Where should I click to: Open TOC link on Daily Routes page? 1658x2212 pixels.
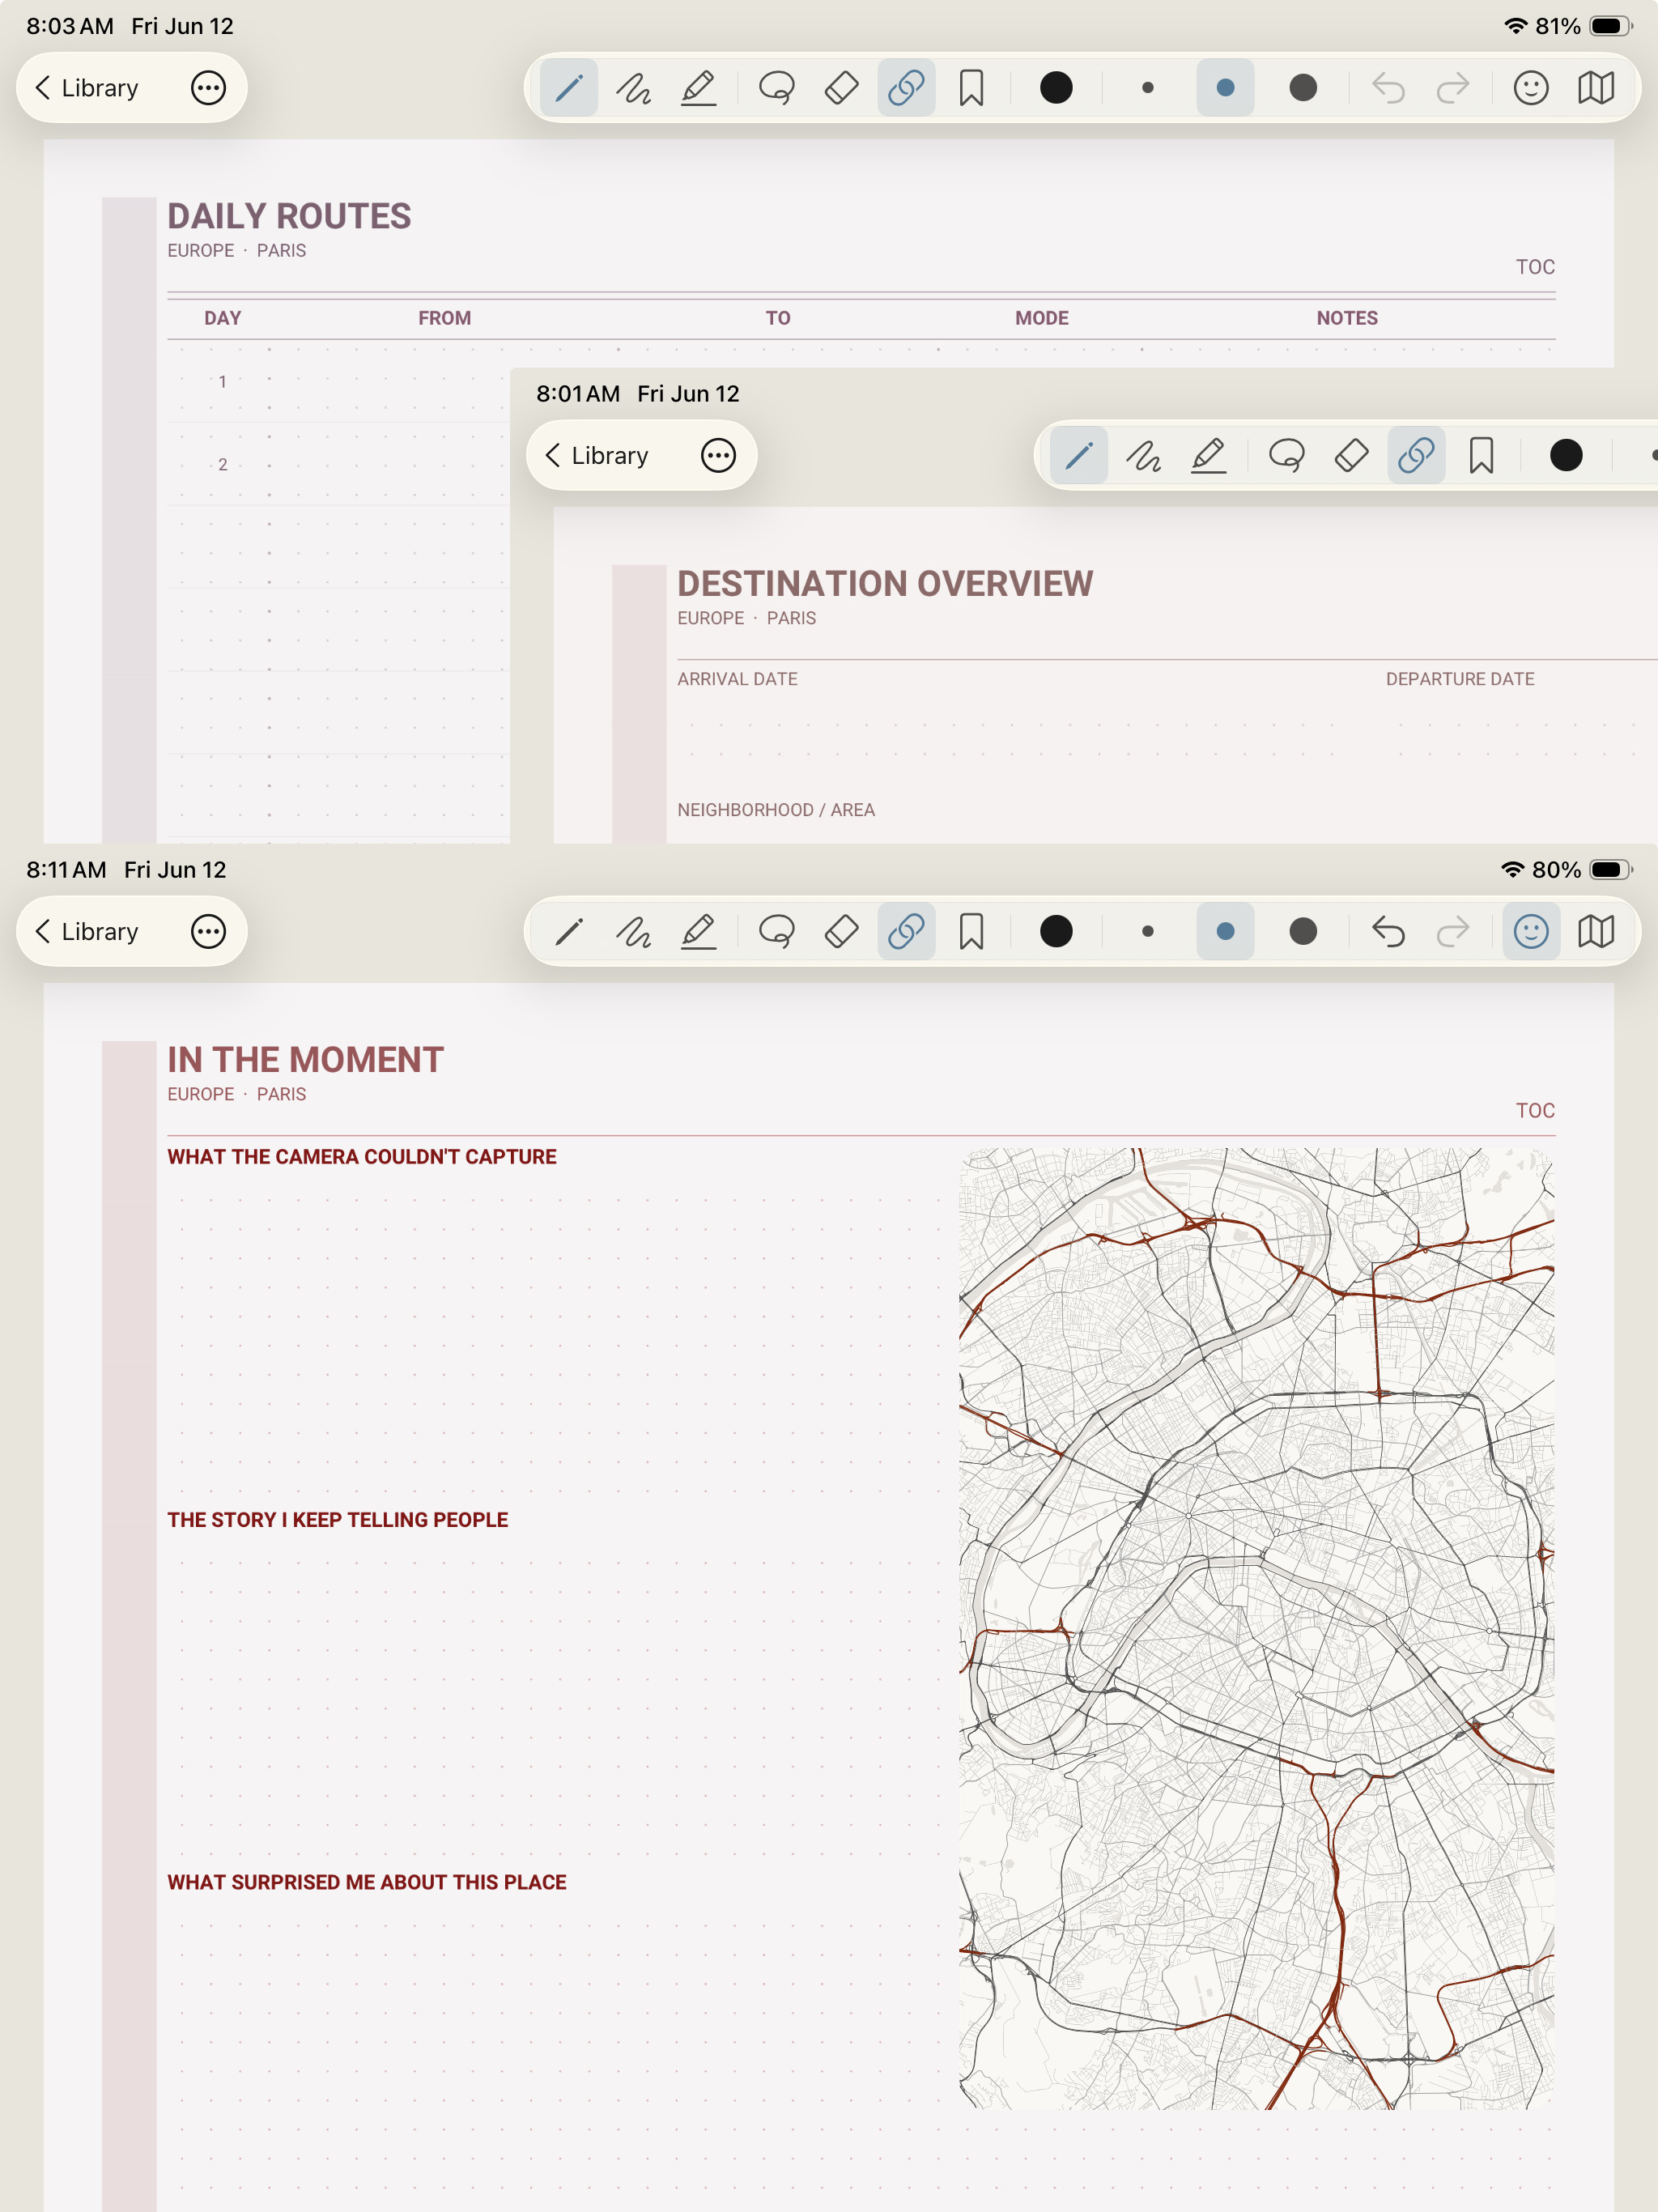pos(1535,267)
